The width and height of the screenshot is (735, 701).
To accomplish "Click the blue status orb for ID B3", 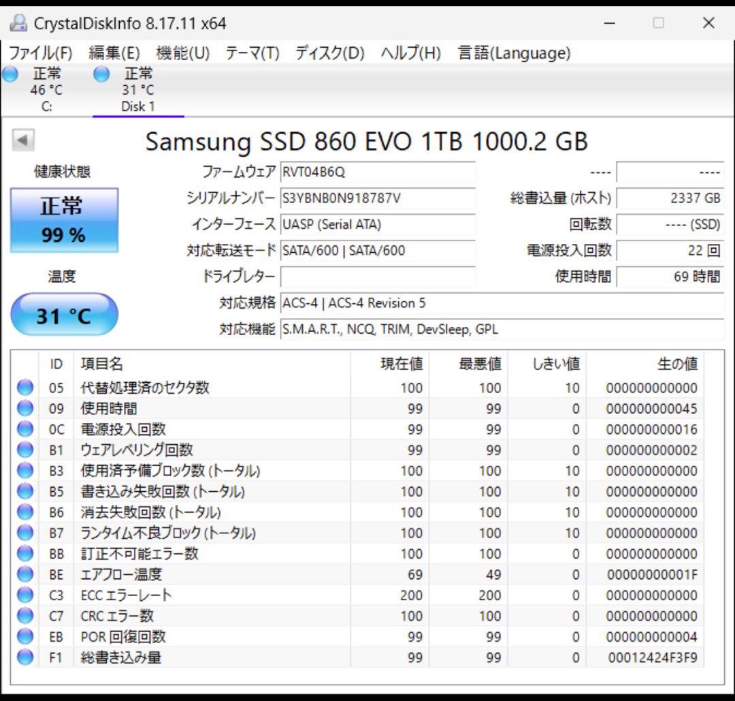I will pyautogui.click(x=25, y=470).
